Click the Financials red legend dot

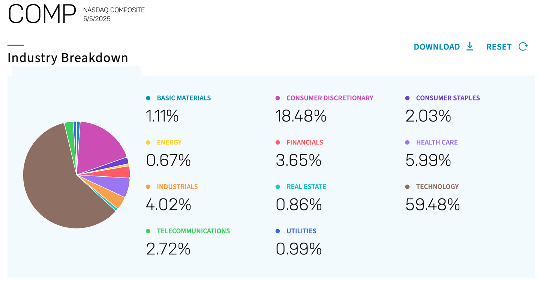coord(278,143)
